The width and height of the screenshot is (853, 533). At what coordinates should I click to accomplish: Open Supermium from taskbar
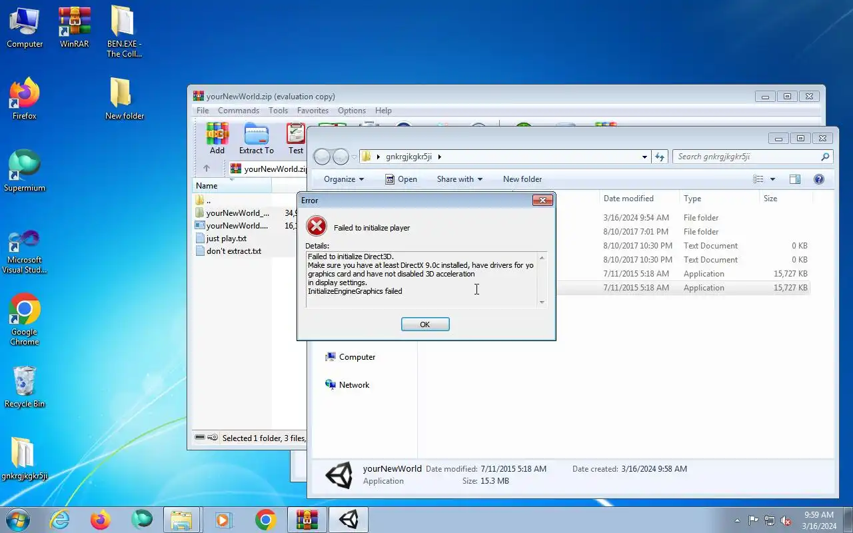pyautogui.click(x=142, y=520)
